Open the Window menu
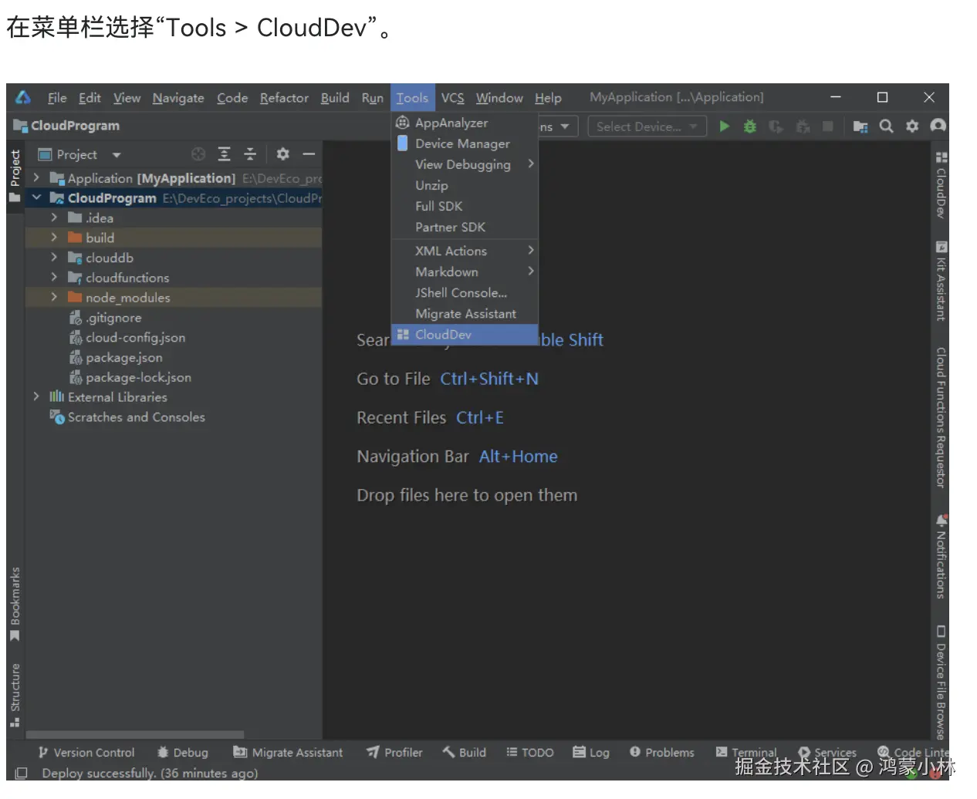977x799 pixels. coord(499,98)
